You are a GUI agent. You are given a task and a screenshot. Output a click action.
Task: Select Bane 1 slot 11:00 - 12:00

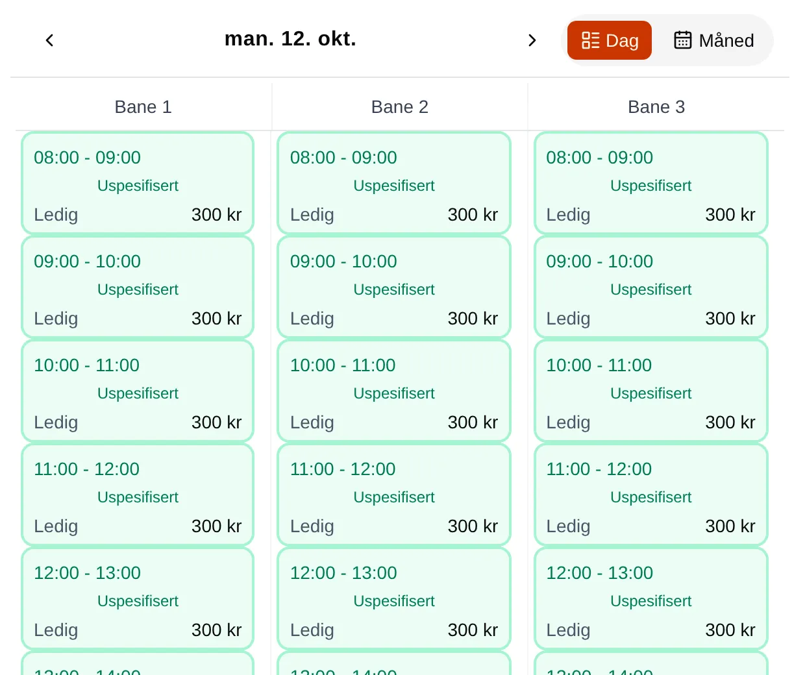(x=138, y=495)
